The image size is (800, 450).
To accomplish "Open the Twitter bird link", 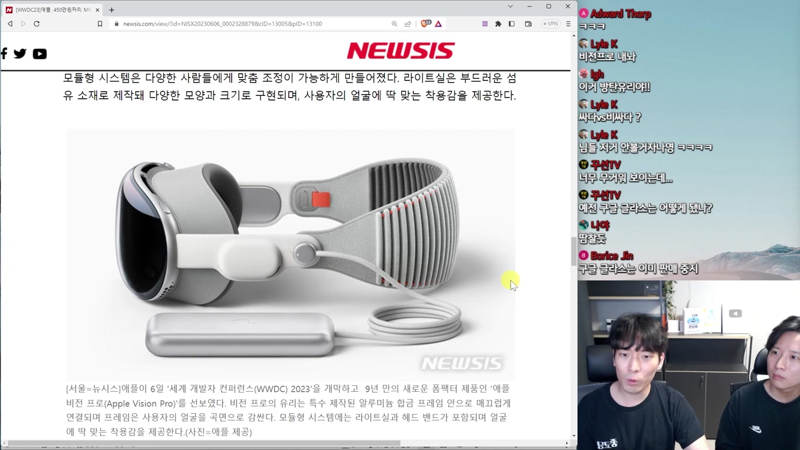I will (x=20, y=54).
